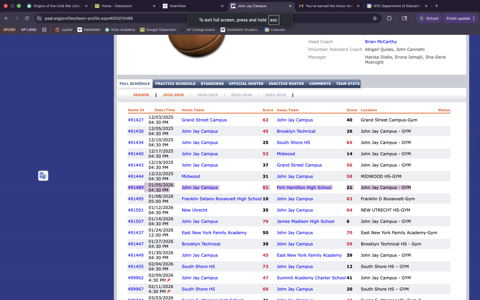
Task: Switch to InnerView tab
Action: click(193, 6)
